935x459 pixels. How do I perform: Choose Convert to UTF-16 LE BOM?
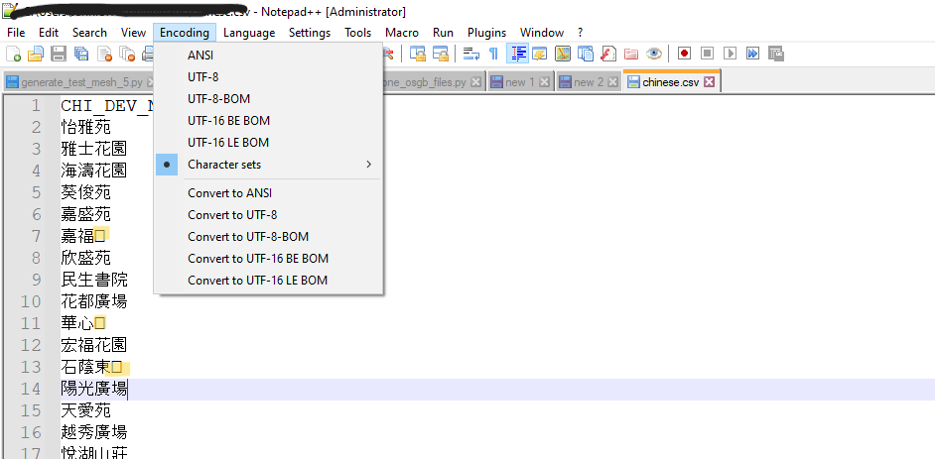click(268, 281)
